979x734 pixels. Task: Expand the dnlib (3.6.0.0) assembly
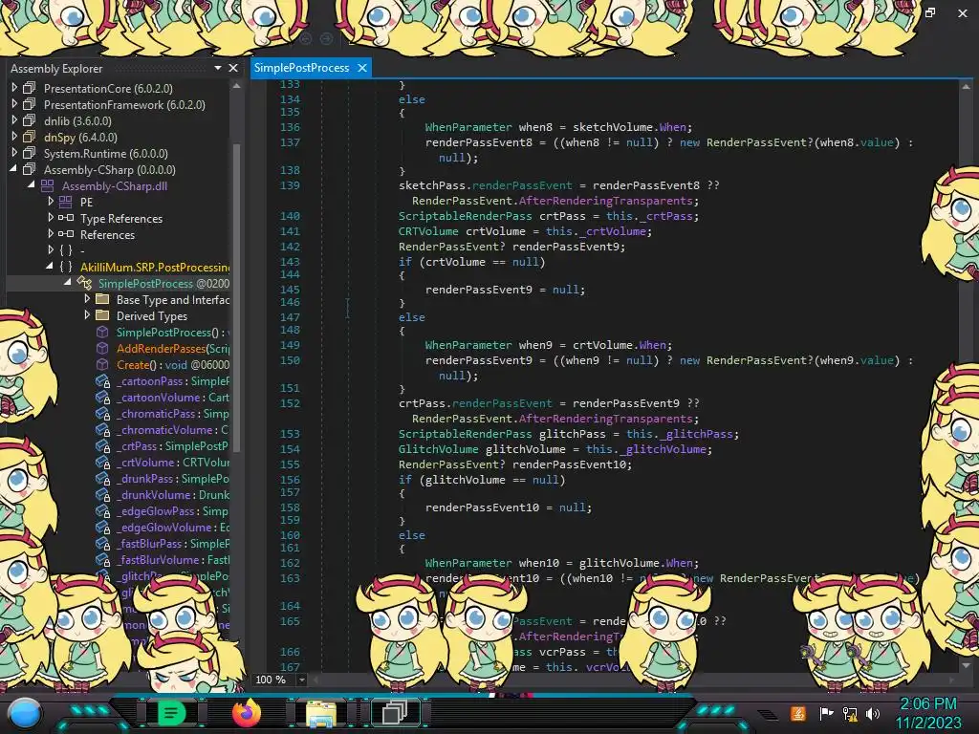(x=14, y=120)
